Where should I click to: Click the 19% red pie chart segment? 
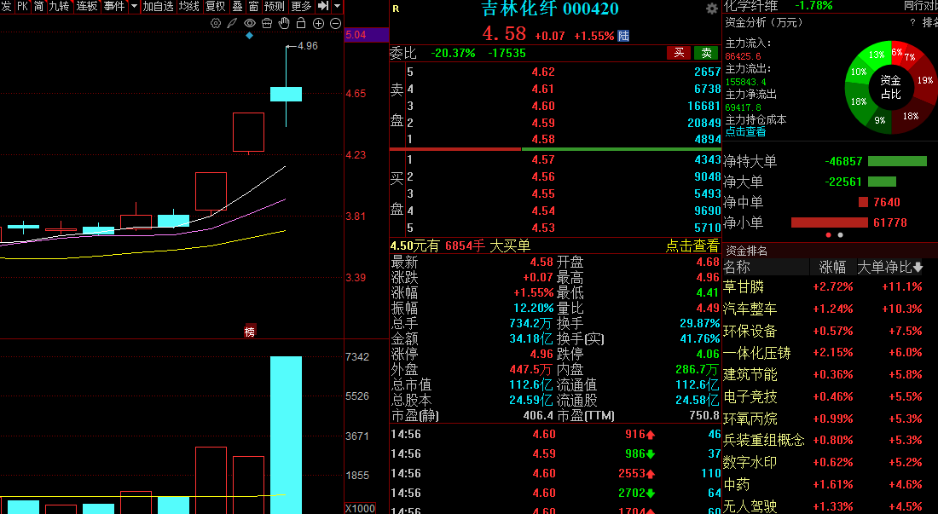(924, 80)
